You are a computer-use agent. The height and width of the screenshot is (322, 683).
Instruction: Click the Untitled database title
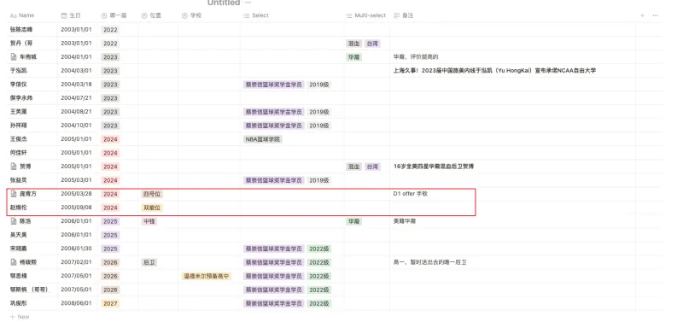[224, 3]
